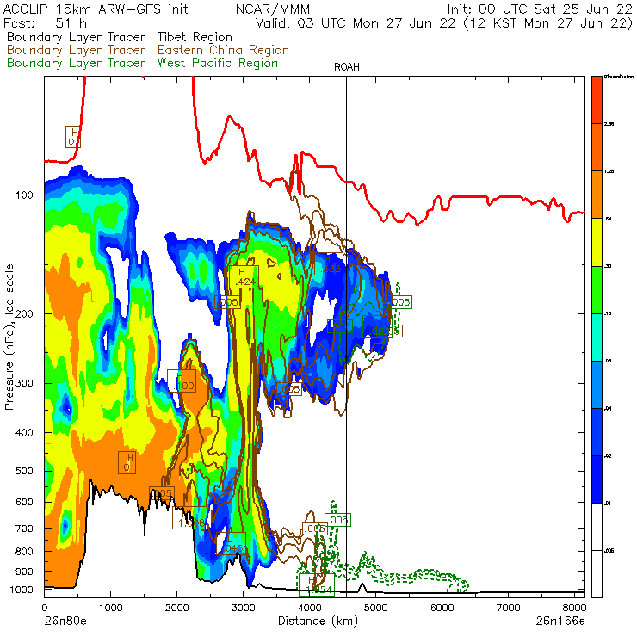Click the 600 hPa pressure tick label

[24, 502]
